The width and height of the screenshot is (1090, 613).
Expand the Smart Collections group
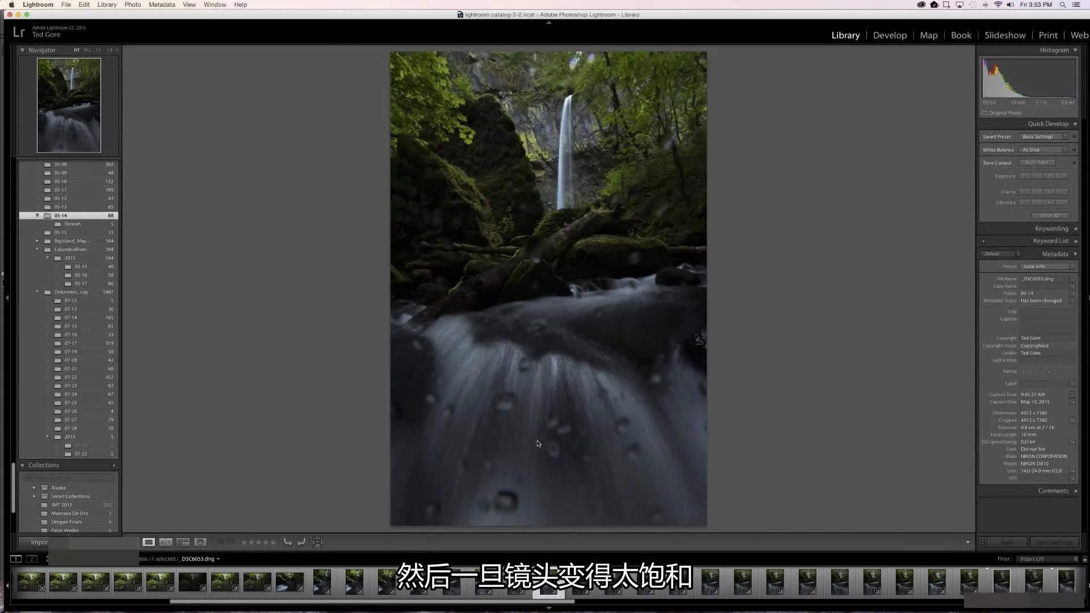click(33, 496)
